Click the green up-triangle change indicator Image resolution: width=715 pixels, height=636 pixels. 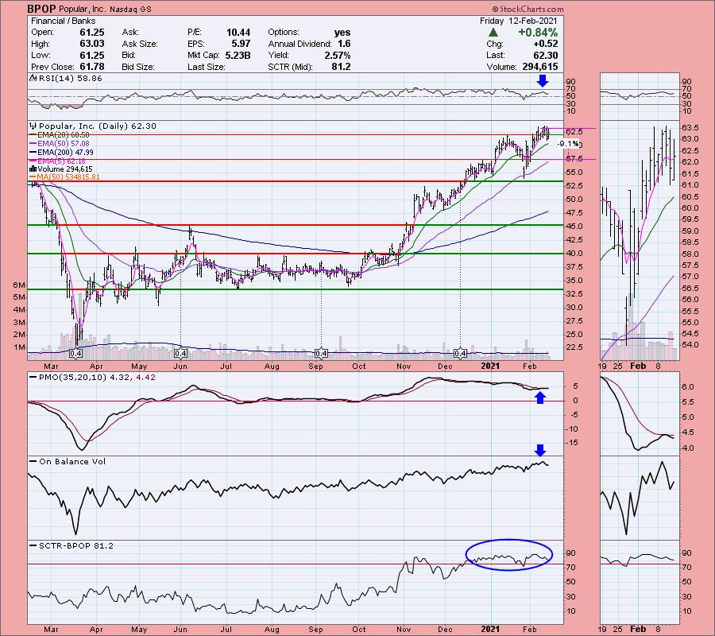coord(493,33)
